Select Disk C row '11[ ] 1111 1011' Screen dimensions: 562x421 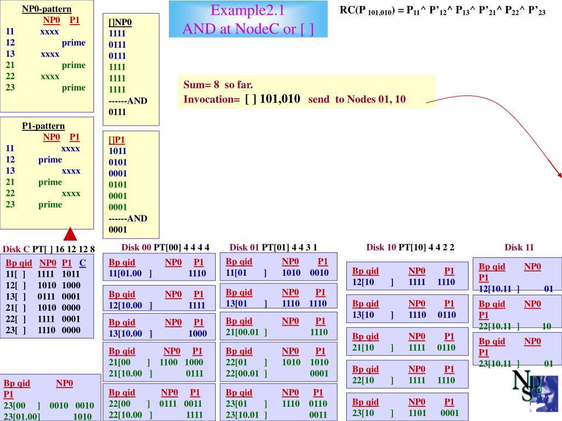coord(43,274)
